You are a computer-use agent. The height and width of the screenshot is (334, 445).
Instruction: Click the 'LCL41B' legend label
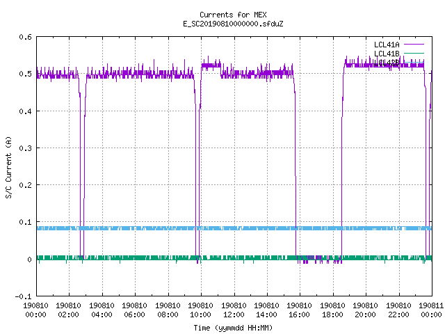387,54
